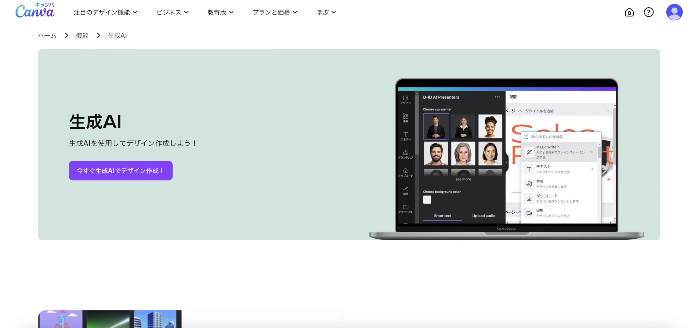The height and width of the screenshot is (328, 698).
Task: Click the ダウンロード arrow icon
Action: point(529,198)
